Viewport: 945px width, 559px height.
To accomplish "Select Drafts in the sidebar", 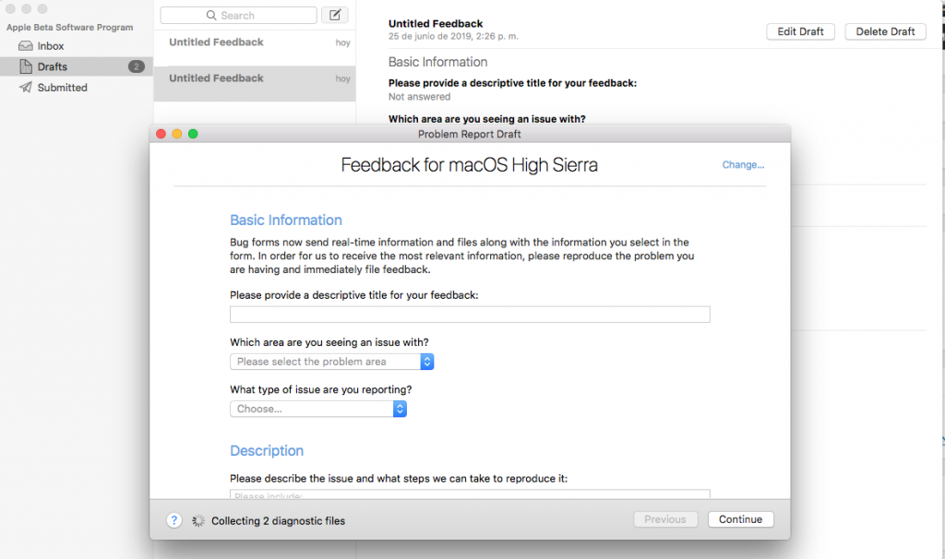I will click(x=77, y=66).
